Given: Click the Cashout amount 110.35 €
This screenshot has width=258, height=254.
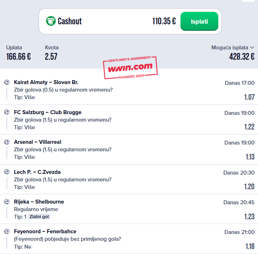Looking at the screenshot, I should [164, 21].
